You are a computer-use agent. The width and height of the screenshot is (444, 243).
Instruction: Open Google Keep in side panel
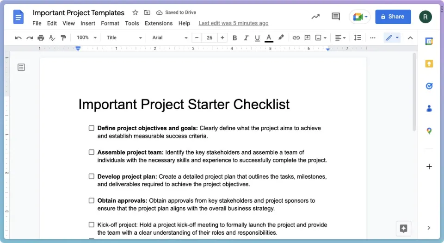tap(429, 64)
